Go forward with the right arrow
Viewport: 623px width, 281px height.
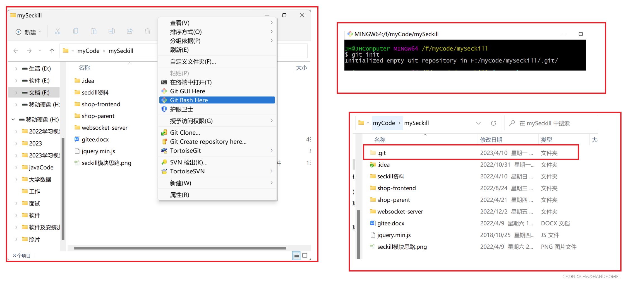[x=29, y=51]
